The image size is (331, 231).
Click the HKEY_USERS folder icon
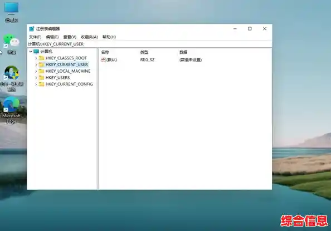41,78
